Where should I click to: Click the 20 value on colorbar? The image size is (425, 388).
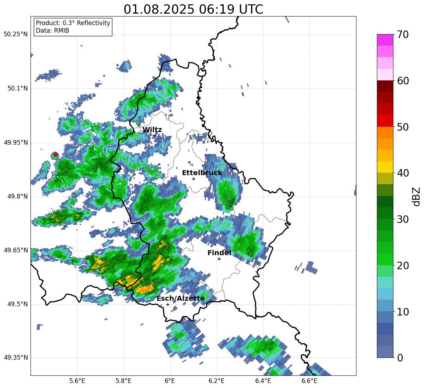pos(403,266)
